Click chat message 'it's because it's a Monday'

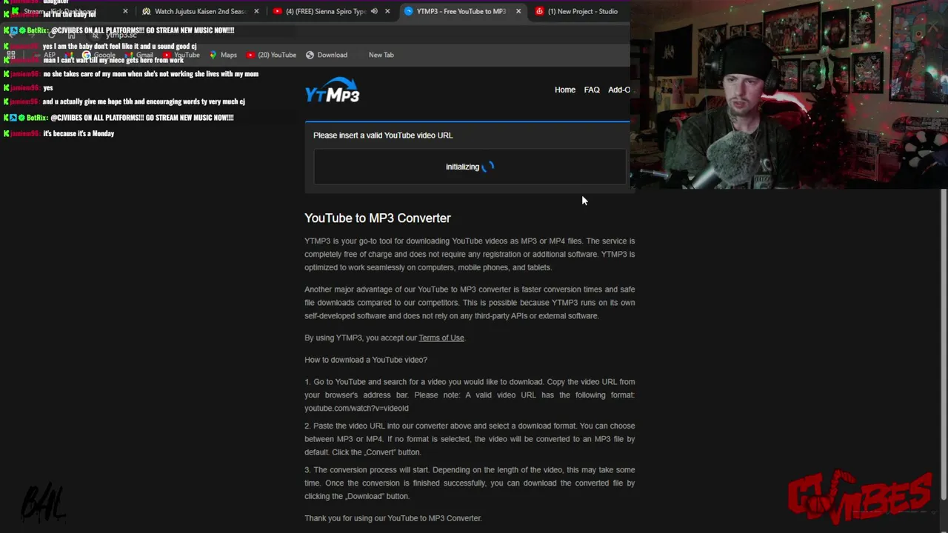pyautogui.click(x=79, y=133)
